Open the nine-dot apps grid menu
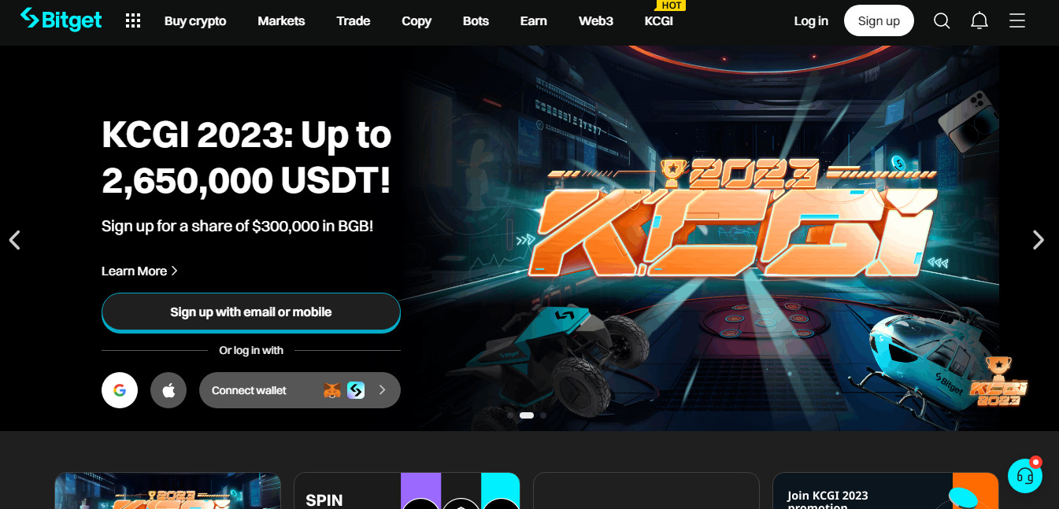 [133, 21]
